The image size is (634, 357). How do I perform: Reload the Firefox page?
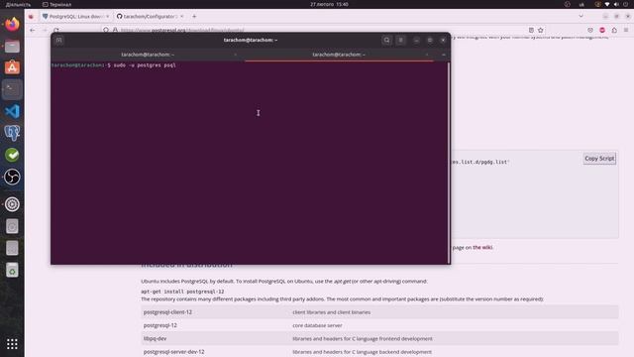coord(56,30)
